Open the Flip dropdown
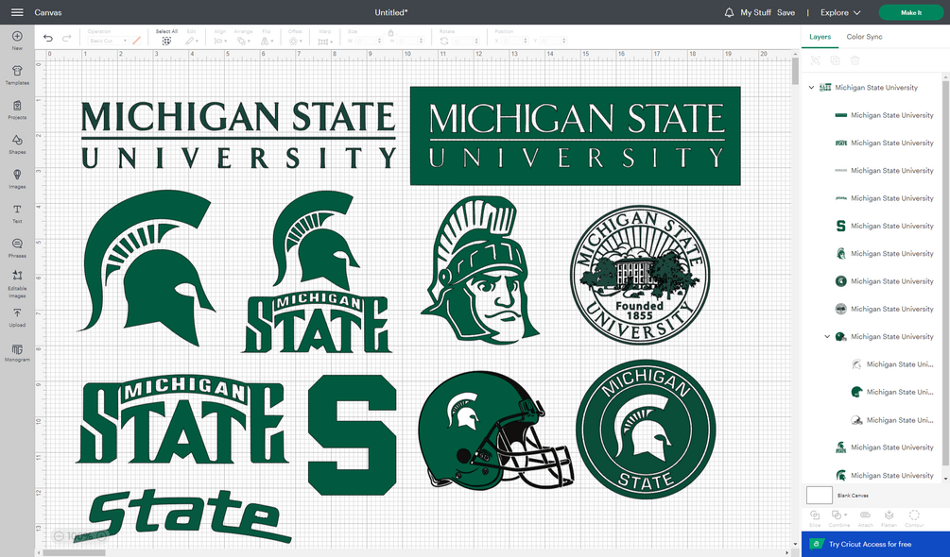Image resolution: width=950 pixels, height=557 pixels. point(266,41)
